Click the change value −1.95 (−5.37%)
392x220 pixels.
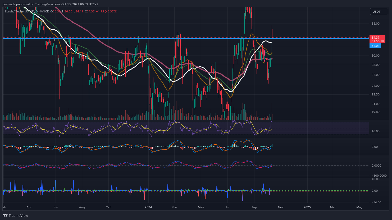[107, 11]
